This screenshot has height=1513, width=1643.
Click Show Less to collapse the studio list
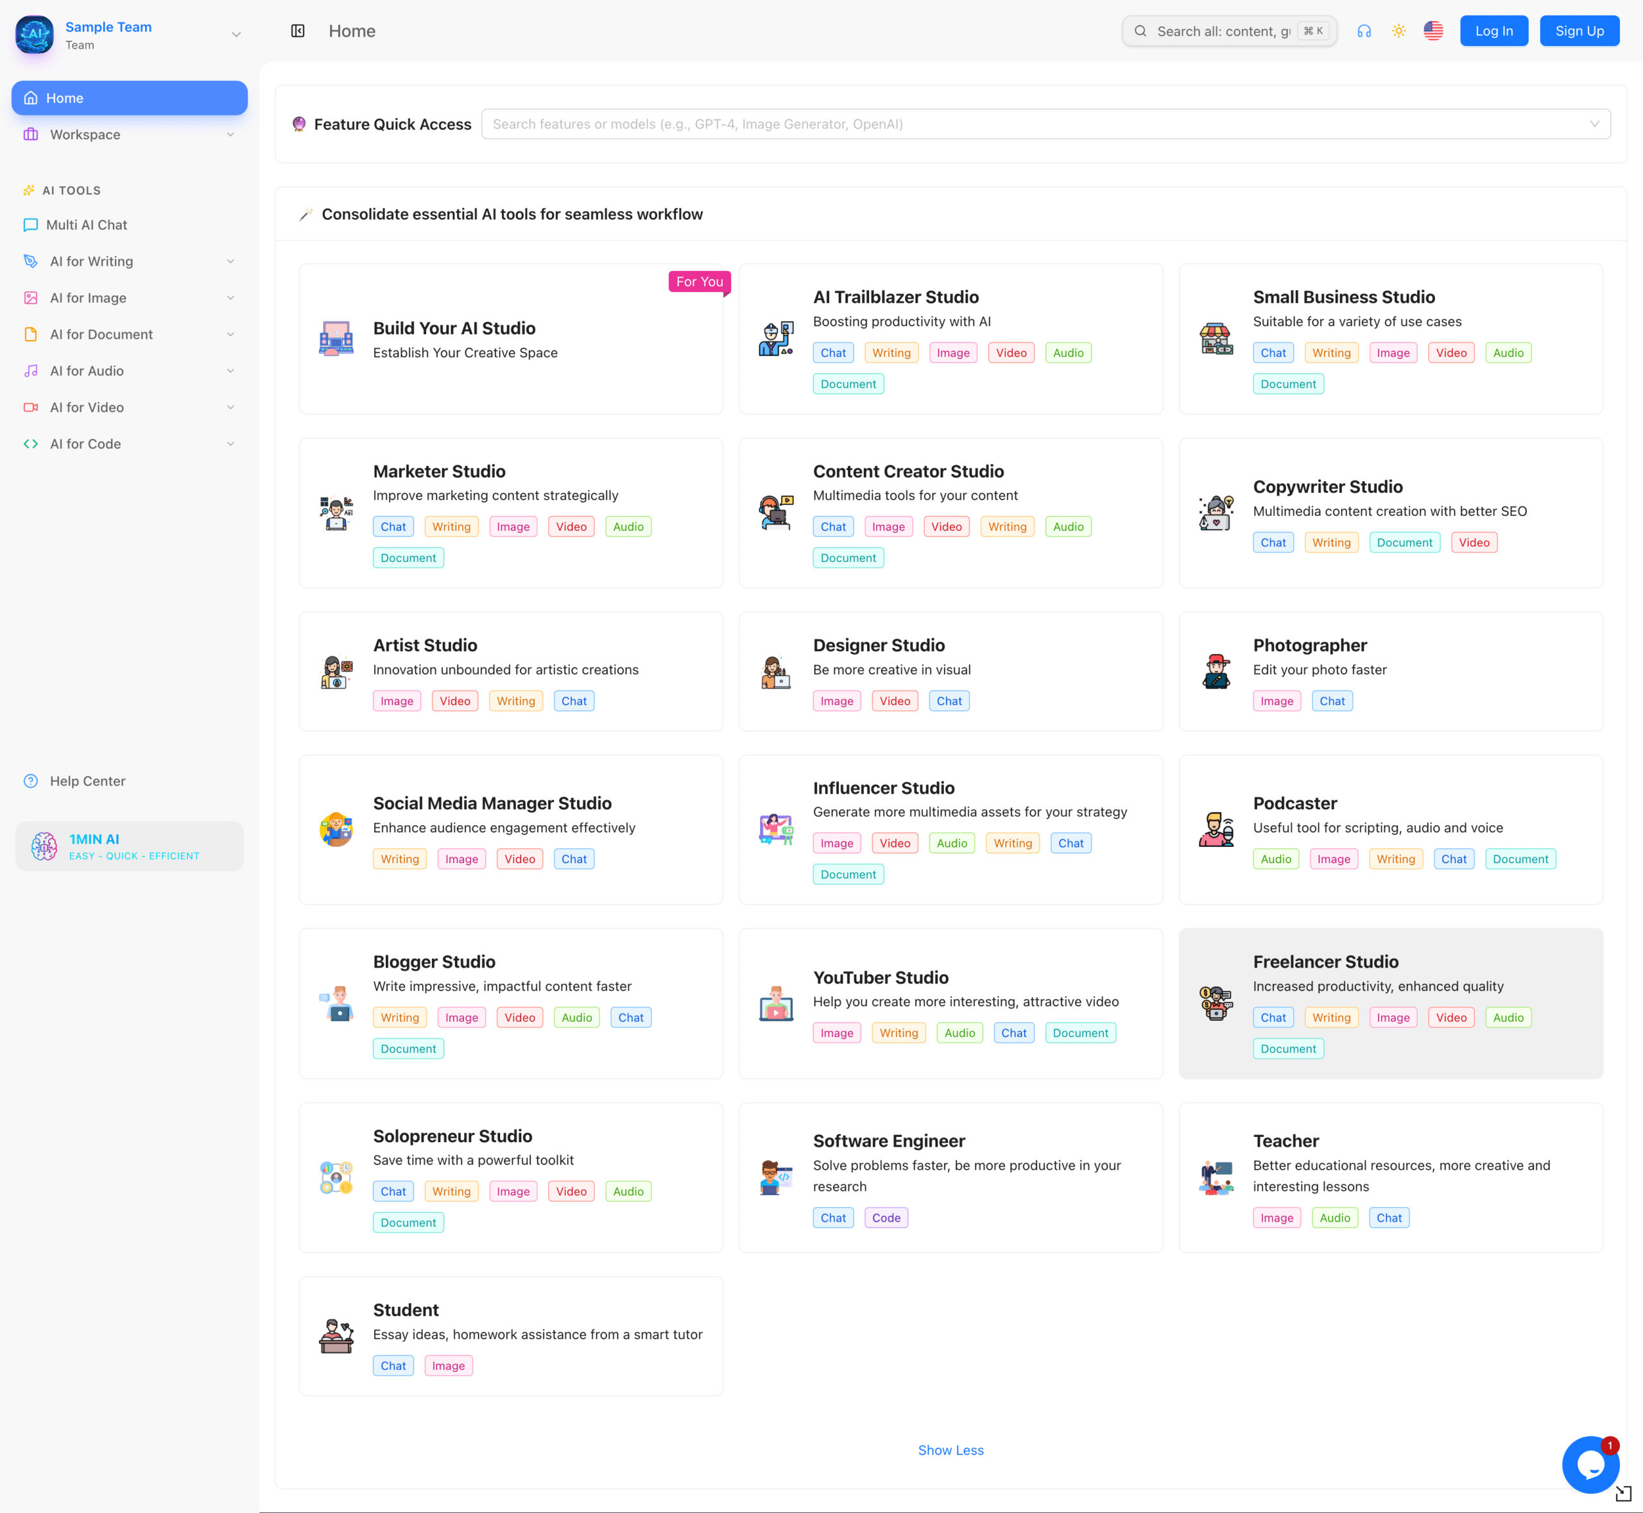tap(950, 1449)
